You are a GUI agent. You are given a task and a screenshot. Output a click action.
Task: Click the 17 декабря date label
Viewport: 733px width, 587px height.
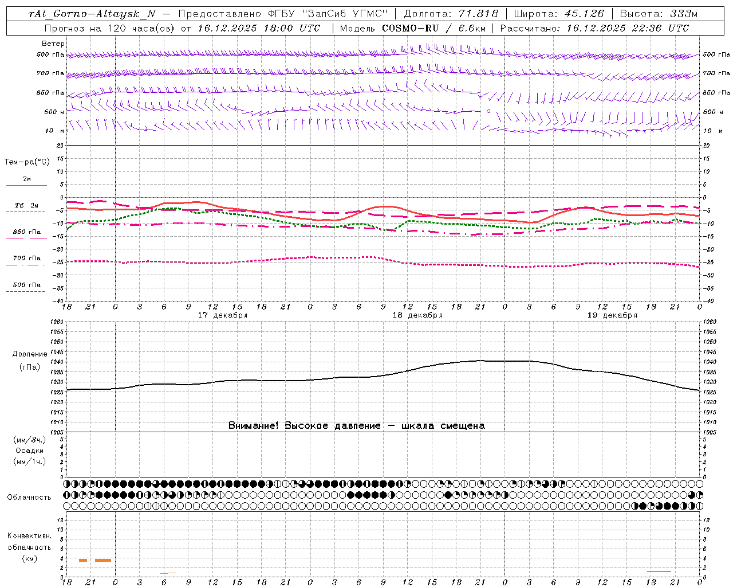tap(223, 315)
